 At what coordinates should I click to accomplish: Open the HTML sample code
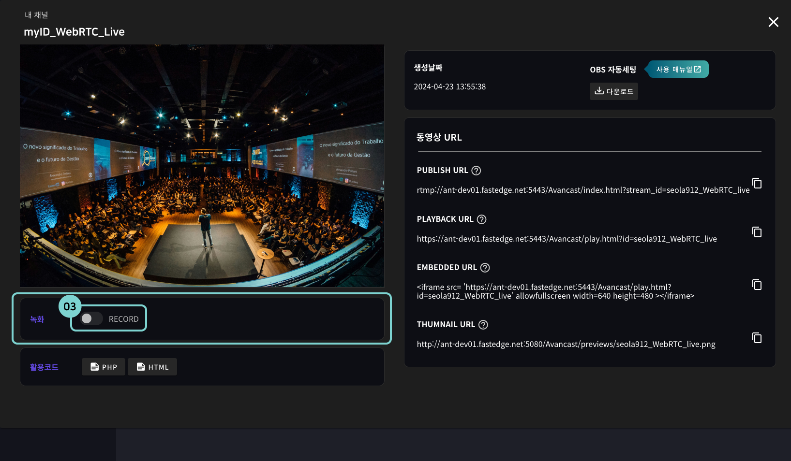(x=152, y=367)
